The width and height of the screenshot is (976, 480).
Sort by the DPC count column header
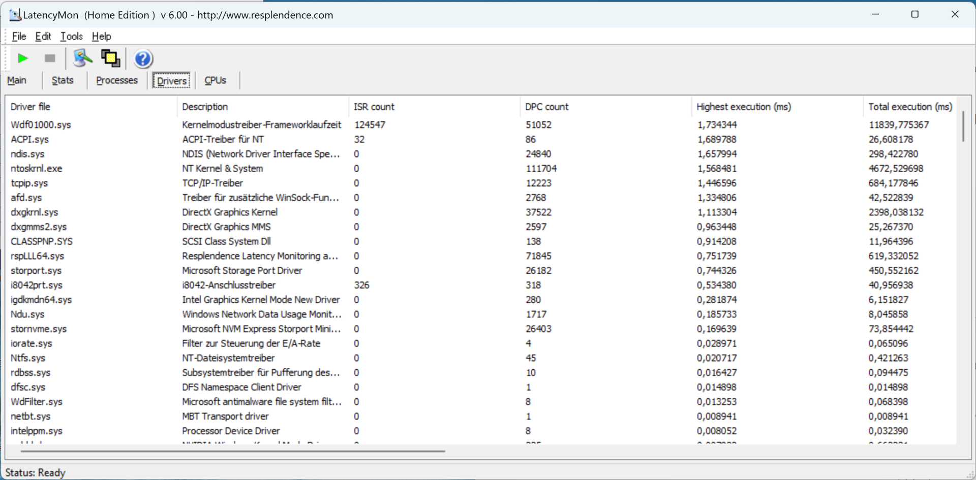click(x=546, y=107)
